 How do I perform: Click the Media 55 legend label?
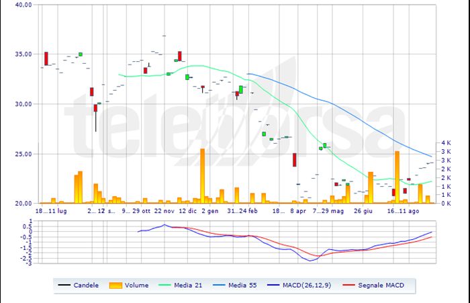click(242, 286)
